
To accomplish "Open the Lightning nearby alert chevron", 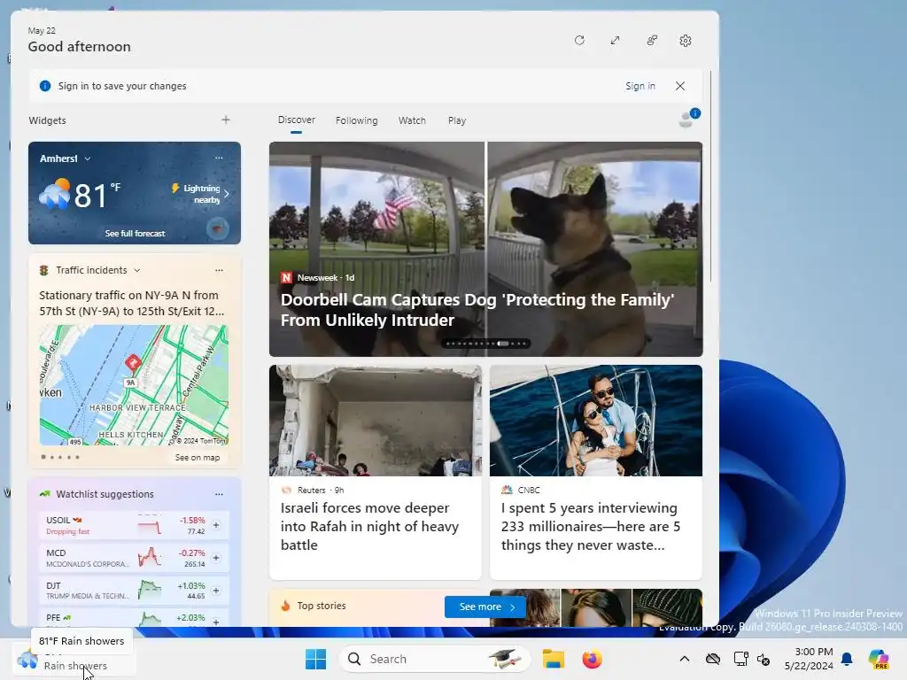I will tap(227, 194).
